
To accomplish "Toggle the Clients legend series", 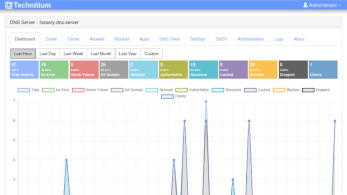I will click(x=173, y=96).
